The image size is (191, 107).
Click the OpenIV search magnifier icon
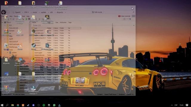133,12
